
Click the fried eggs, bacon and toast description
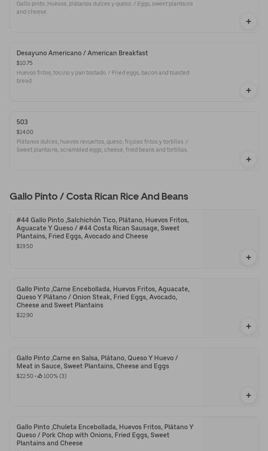click(103, 77)
